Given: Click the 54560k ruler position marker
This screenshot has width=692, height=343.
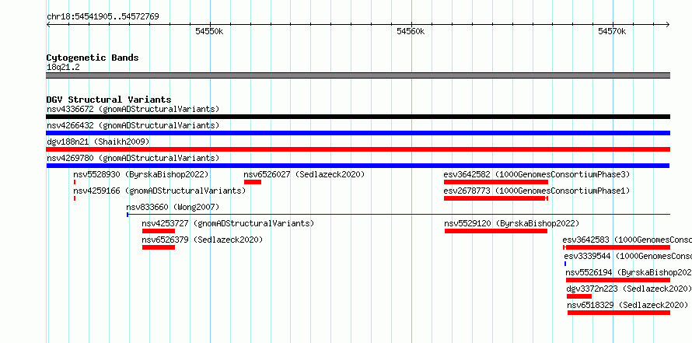Looking at the screenshot, I should coord(411,31).
